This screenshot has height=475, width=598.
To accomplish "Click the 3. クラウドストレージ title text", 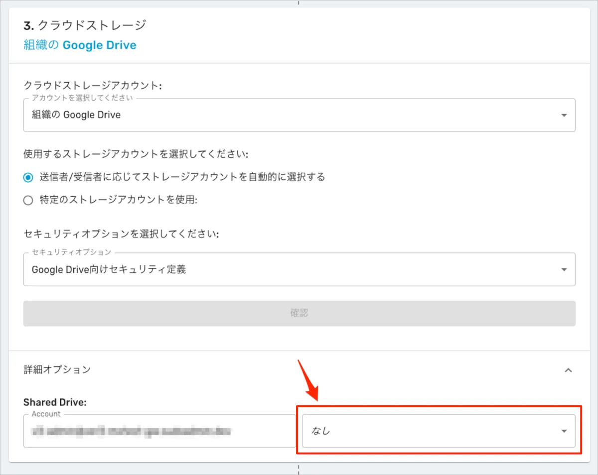I will tap(85, 25).
